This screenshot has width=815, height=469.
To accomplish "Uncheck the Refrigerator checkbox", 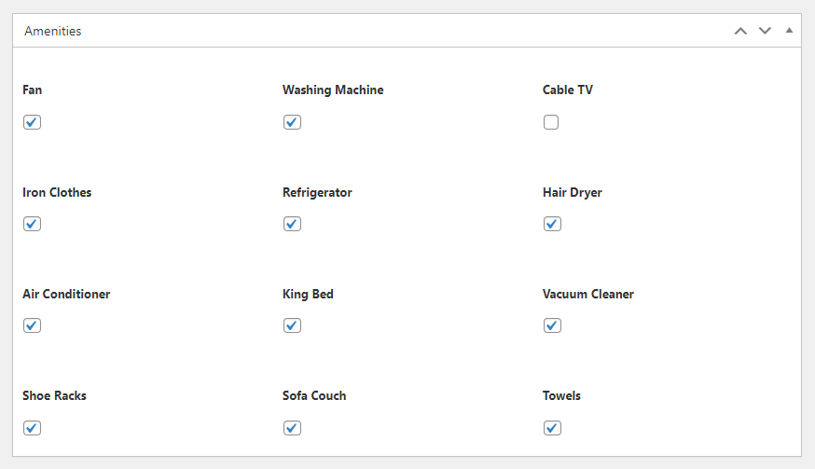I will [292, 224].
